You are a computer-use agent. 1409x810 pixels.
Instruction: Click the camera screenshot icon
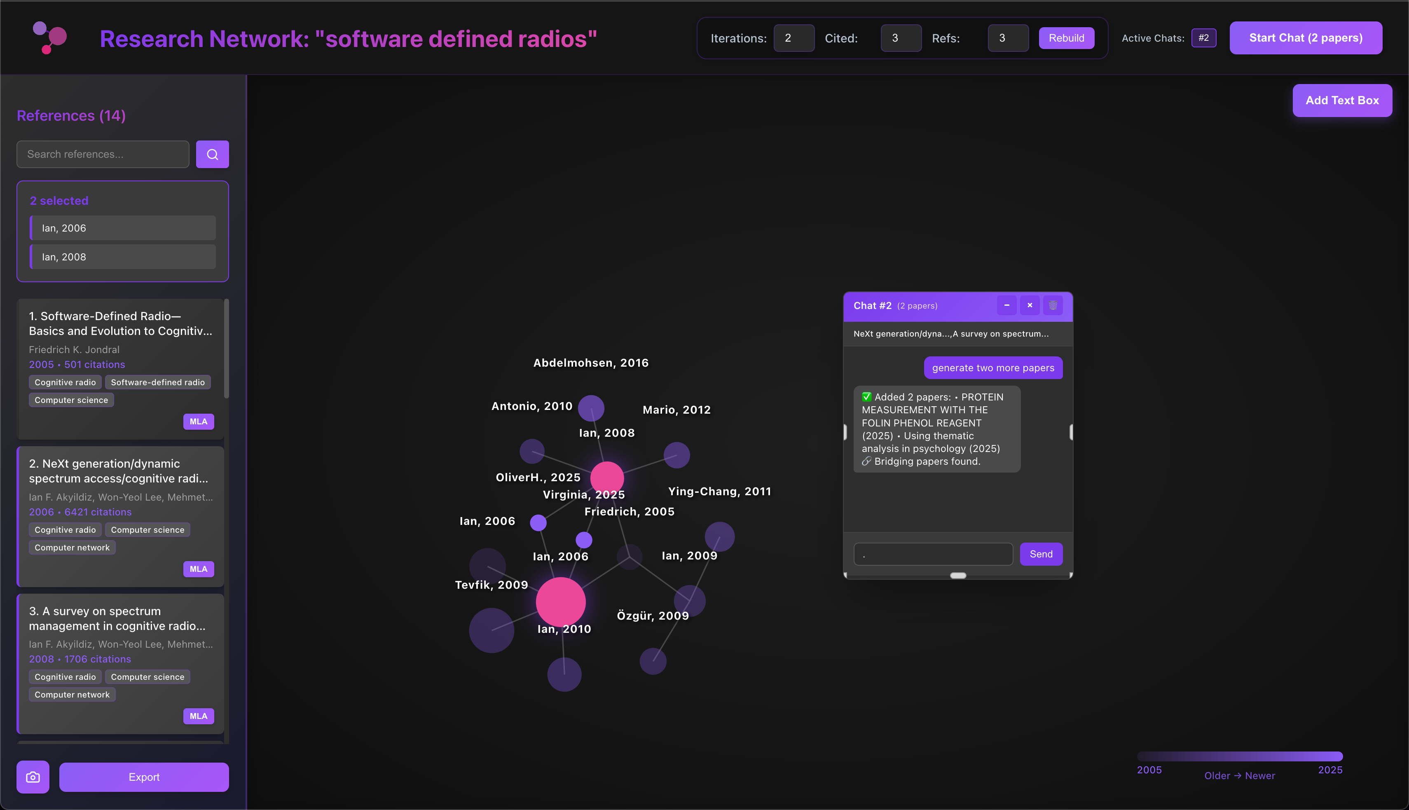33,777
